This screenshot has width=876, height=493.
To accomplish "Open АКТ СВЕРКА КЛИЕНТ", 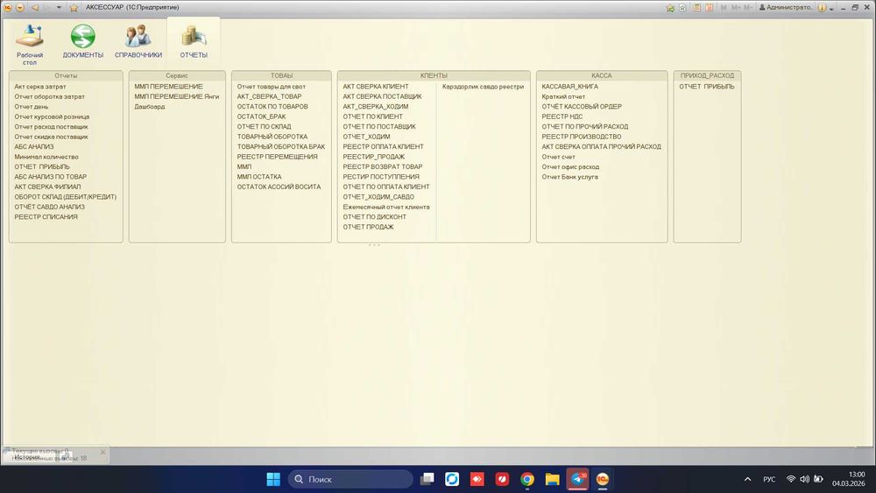I will click(x=376, y=87).
